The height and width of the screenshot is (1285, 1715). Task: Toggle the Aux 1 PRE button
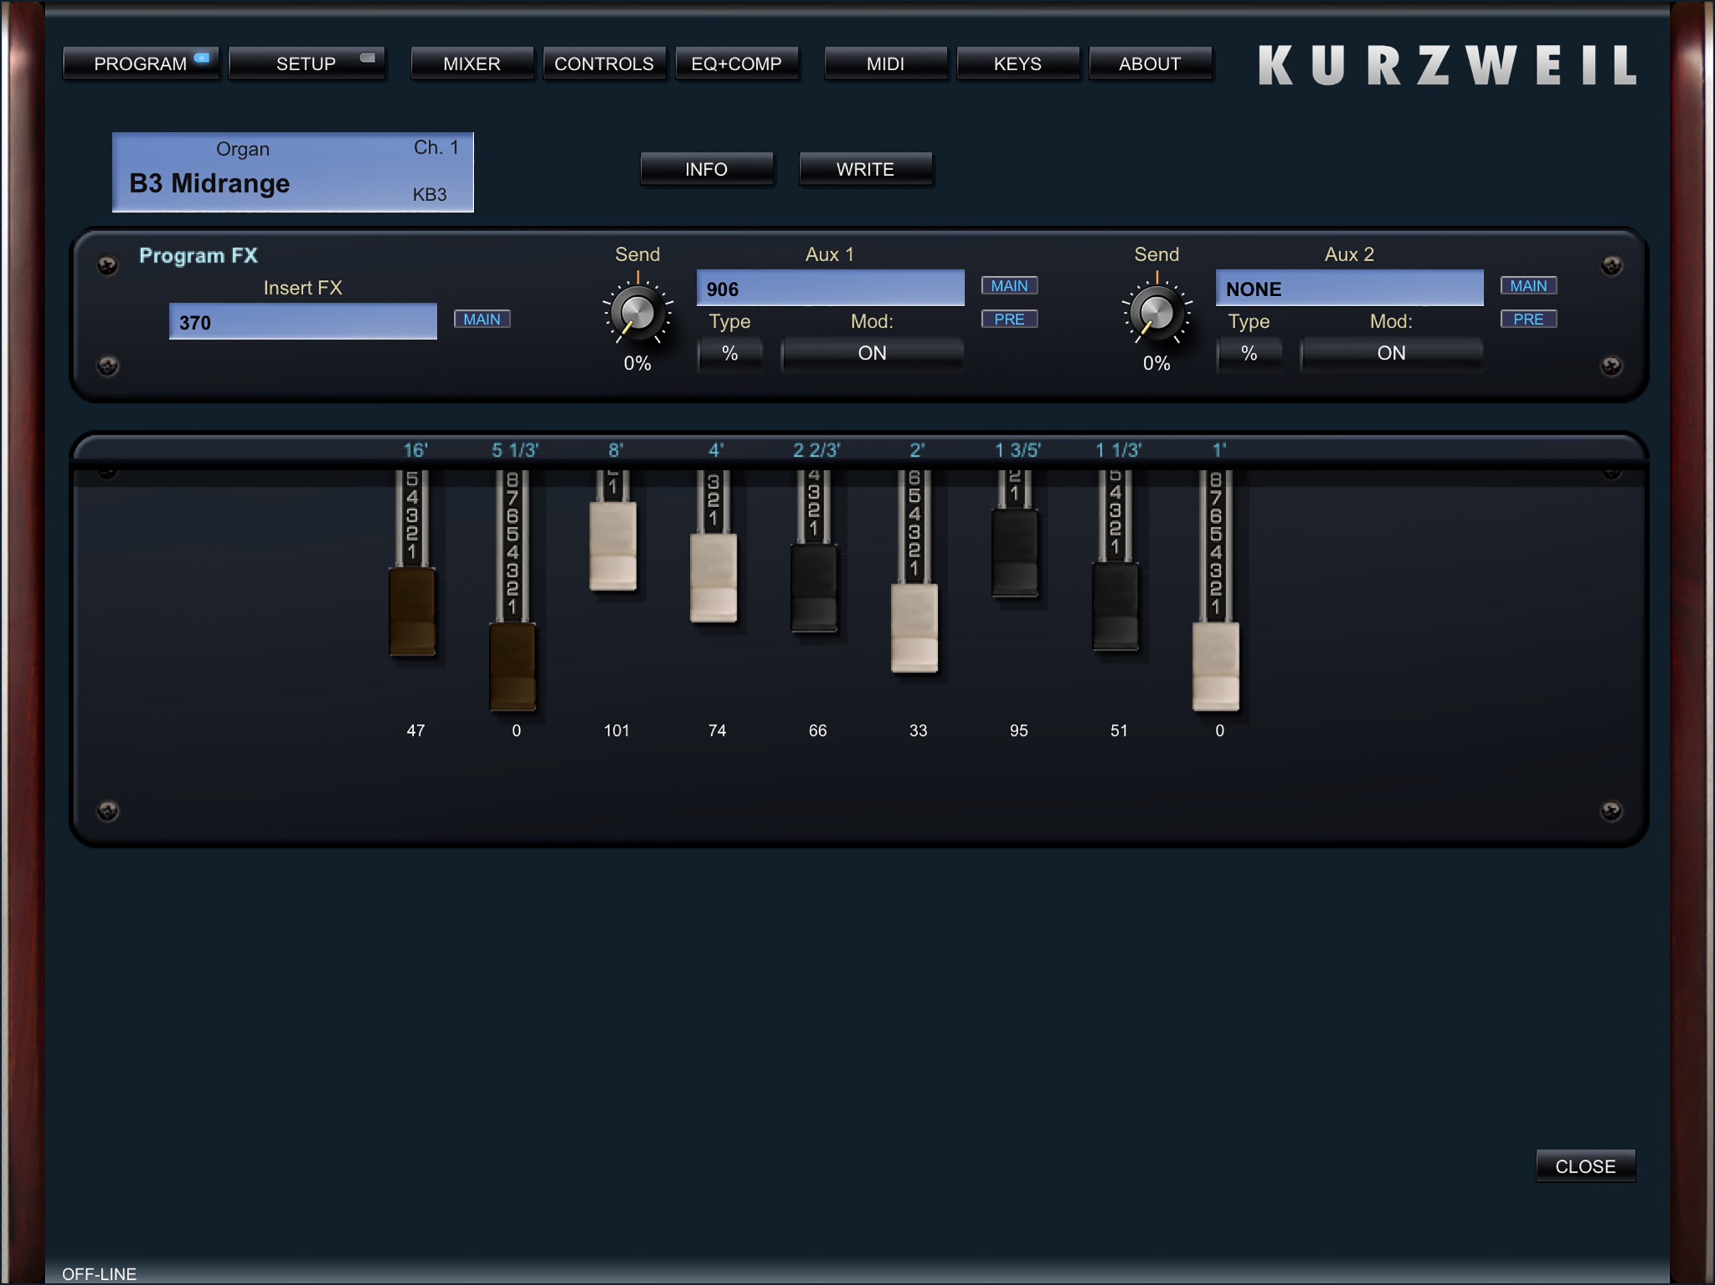tap(1009, 319)
